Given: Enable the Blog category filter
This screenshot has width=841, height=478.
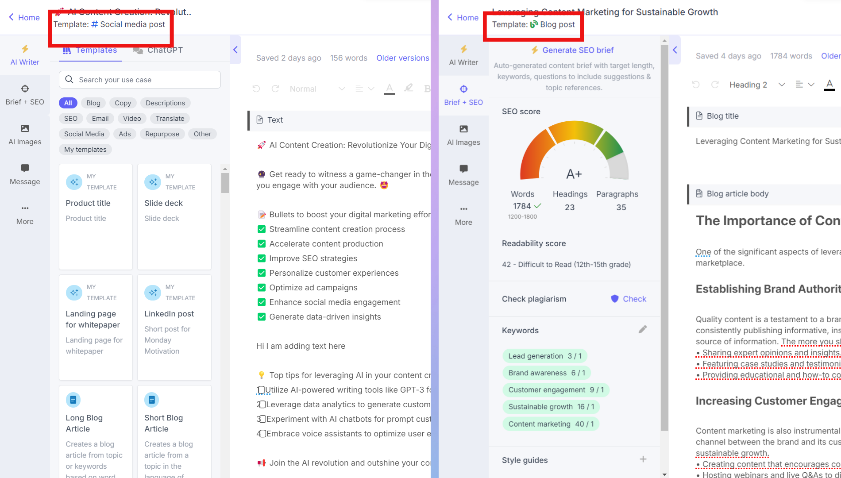Looking at the screenshot, I should point(93,103).
